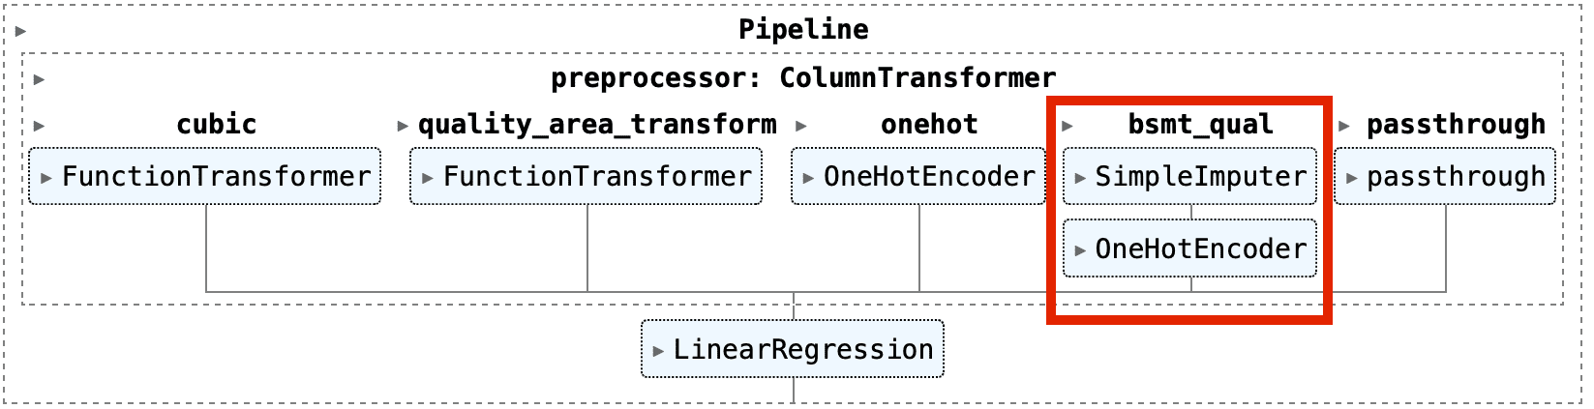This screenshot has height=409, width=1594.
Task: Click the triangle icon inside the LinearRegression box
Action: point(658,350)
